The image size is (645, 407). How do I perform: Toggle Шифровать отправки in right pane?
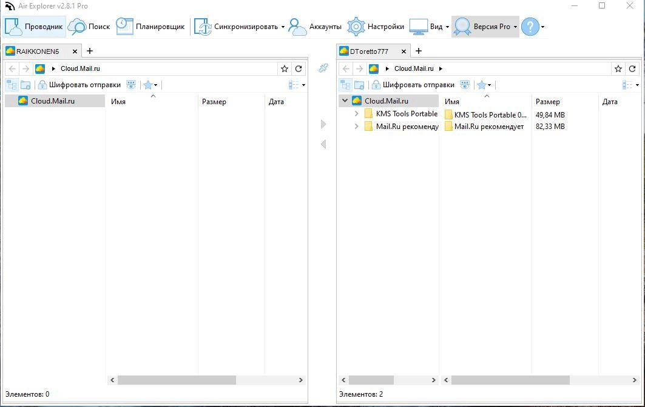pyautogui.click(x=413, y=85)
